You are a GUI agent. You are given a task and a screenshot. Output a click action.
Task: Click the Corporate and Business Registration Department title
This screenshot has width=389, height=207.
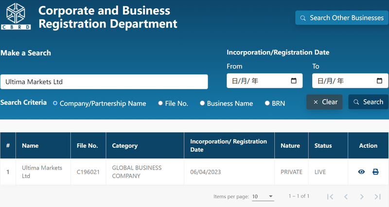point(107,17)
